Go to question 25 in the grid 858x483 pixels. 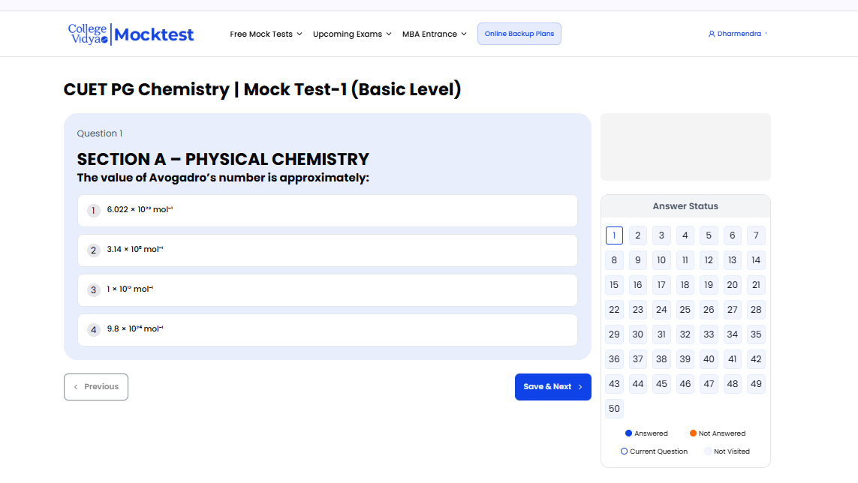point(685,310)
